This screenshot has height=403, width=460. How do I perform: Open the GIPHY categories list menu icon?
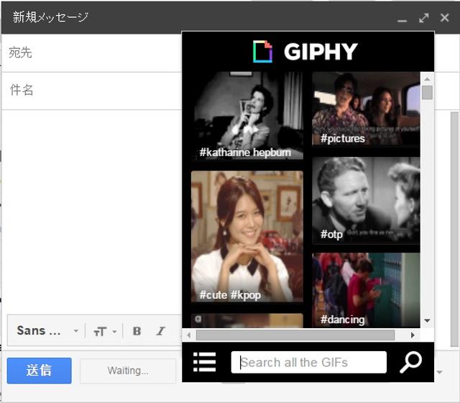pyautogui.click(x=204, y=362)
